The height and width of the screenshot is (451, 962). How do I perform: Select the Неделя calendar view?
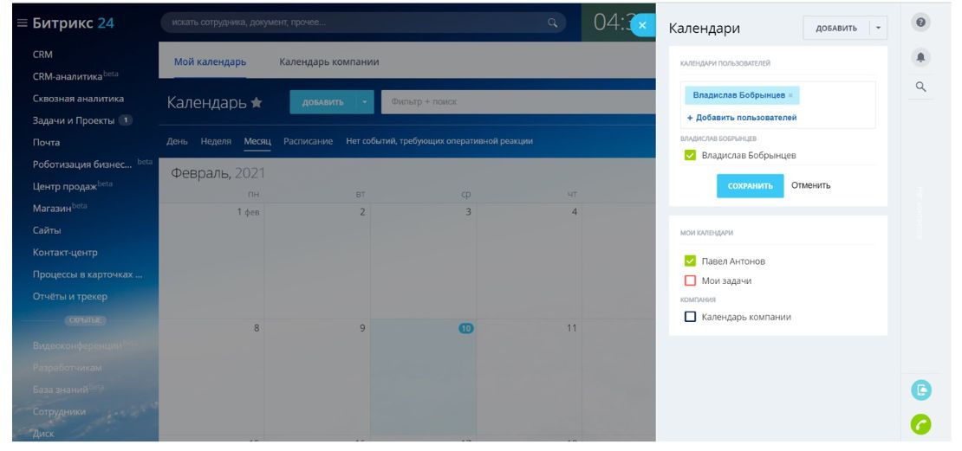point(215,141)
